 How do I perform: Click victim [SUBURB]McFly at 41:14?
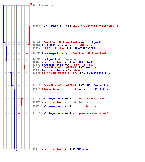(98, 89)
